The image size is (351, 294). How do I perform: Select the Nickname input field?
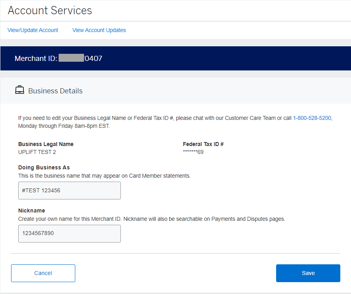(69, 233)
